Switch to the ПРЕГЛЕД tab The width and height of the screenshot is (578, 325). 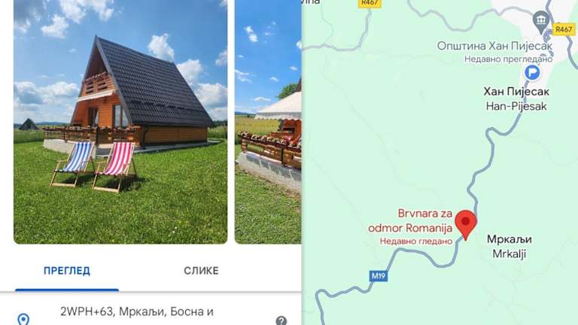pyautogui.click(x=67, y=271)
